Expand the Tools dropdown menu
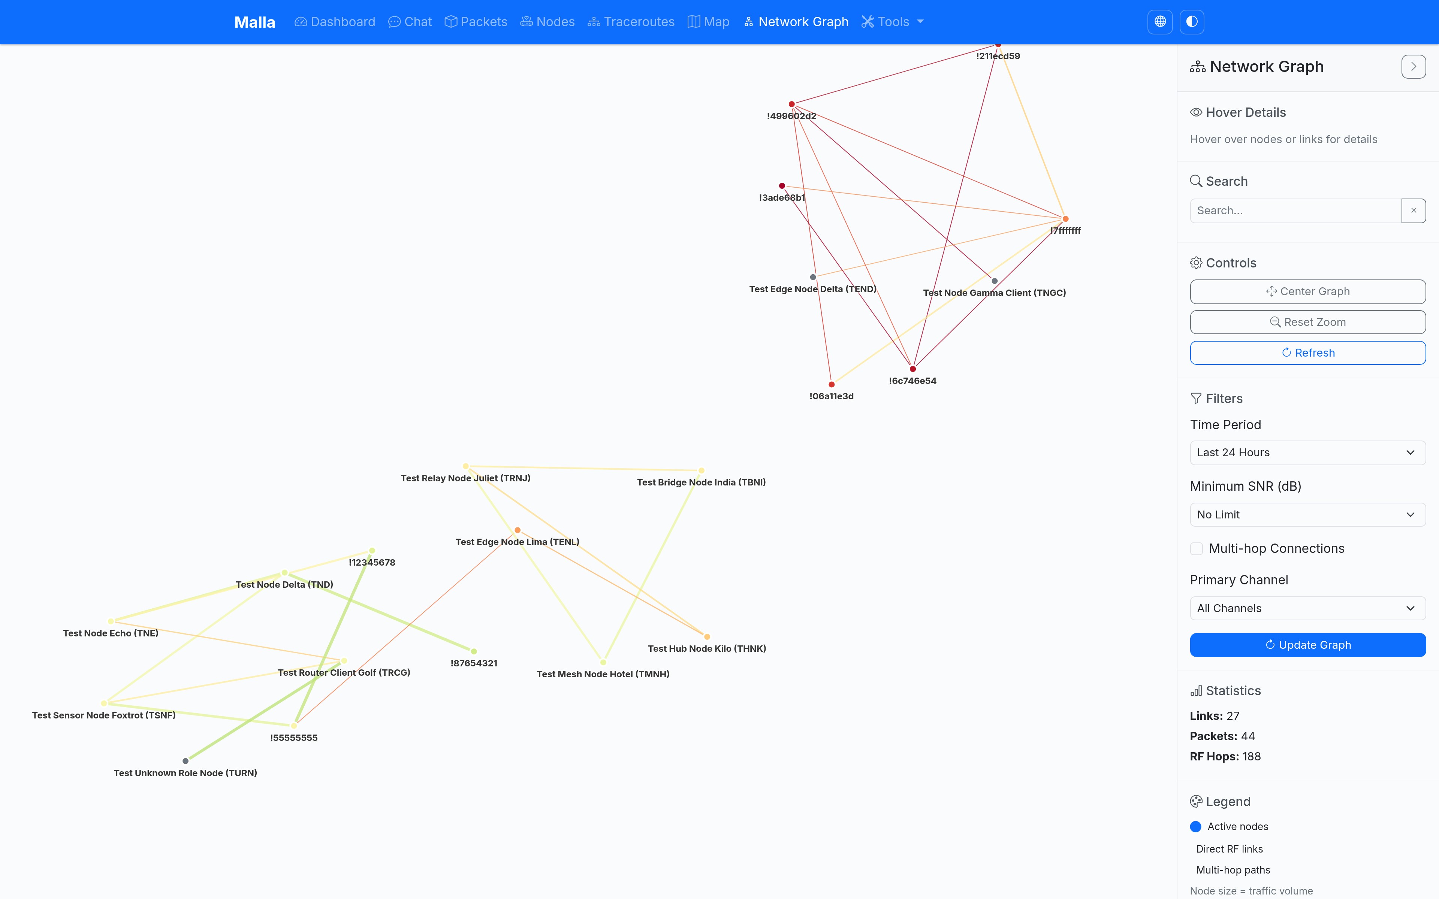Image resolution: width=1439 pixels, height=899 pixels. click(x=893, y=22)
